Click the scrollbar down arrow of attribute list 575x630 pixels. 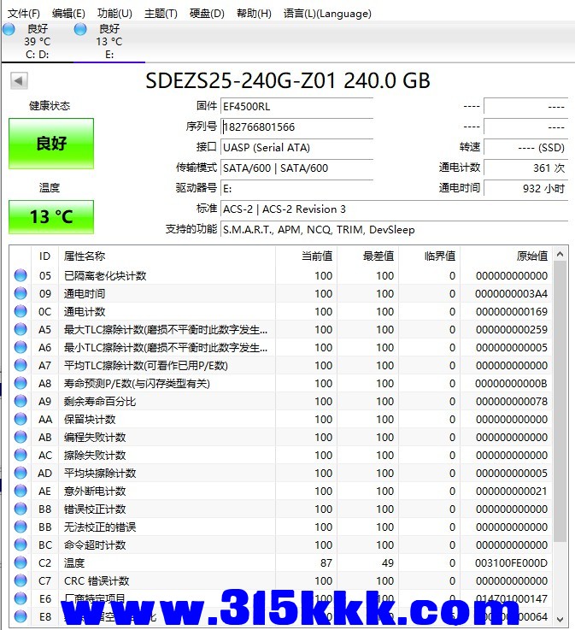click(560, 619)
